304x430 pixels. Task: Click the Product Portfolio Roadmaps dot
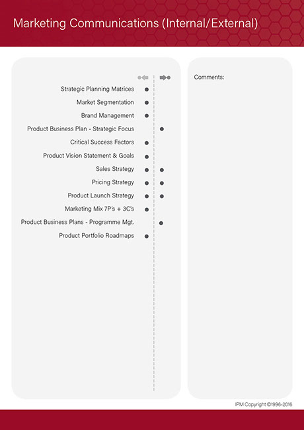(147, 236)
